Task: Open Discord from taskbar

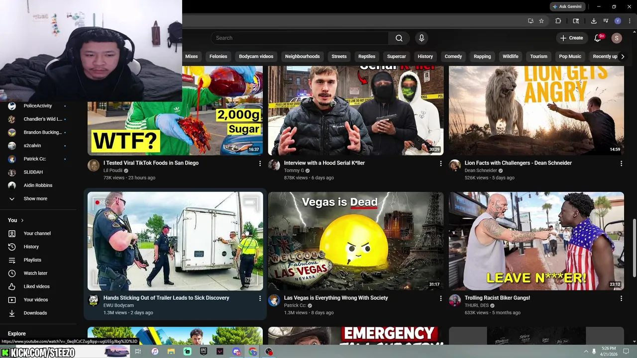Action: coord(236,352)
